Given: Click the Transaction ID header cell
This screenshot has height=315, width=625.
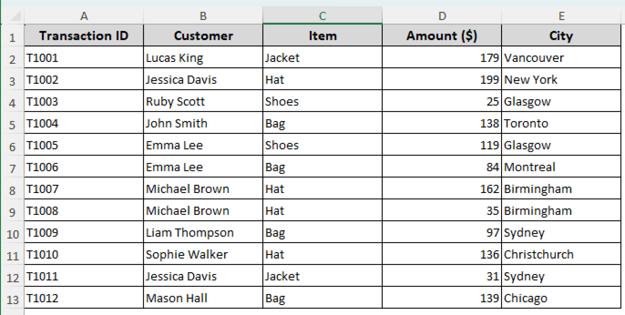Looking at the screenshot, I should click(84, 36).
